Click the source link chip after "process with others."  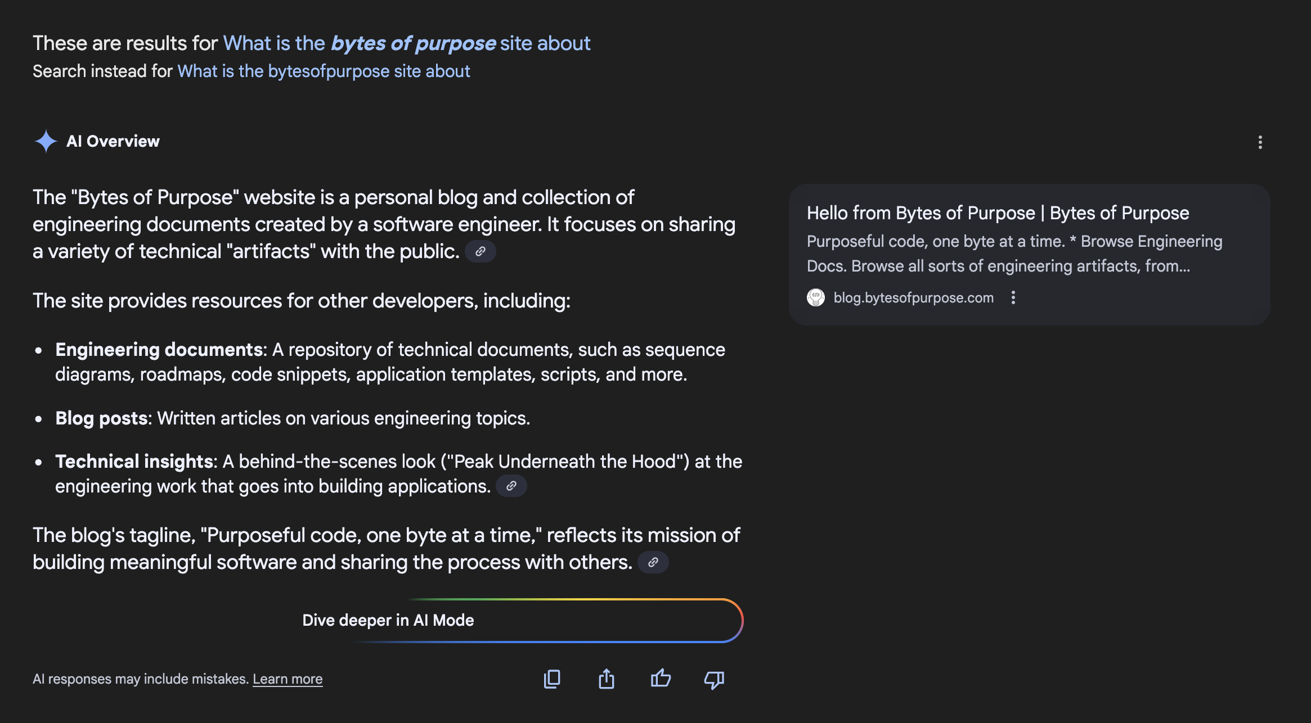[653, 562]
